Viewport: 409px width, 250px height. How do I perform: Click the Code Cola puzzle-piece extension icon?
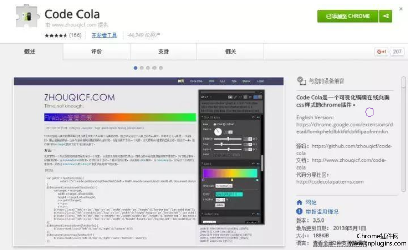[x=28, y=16]
